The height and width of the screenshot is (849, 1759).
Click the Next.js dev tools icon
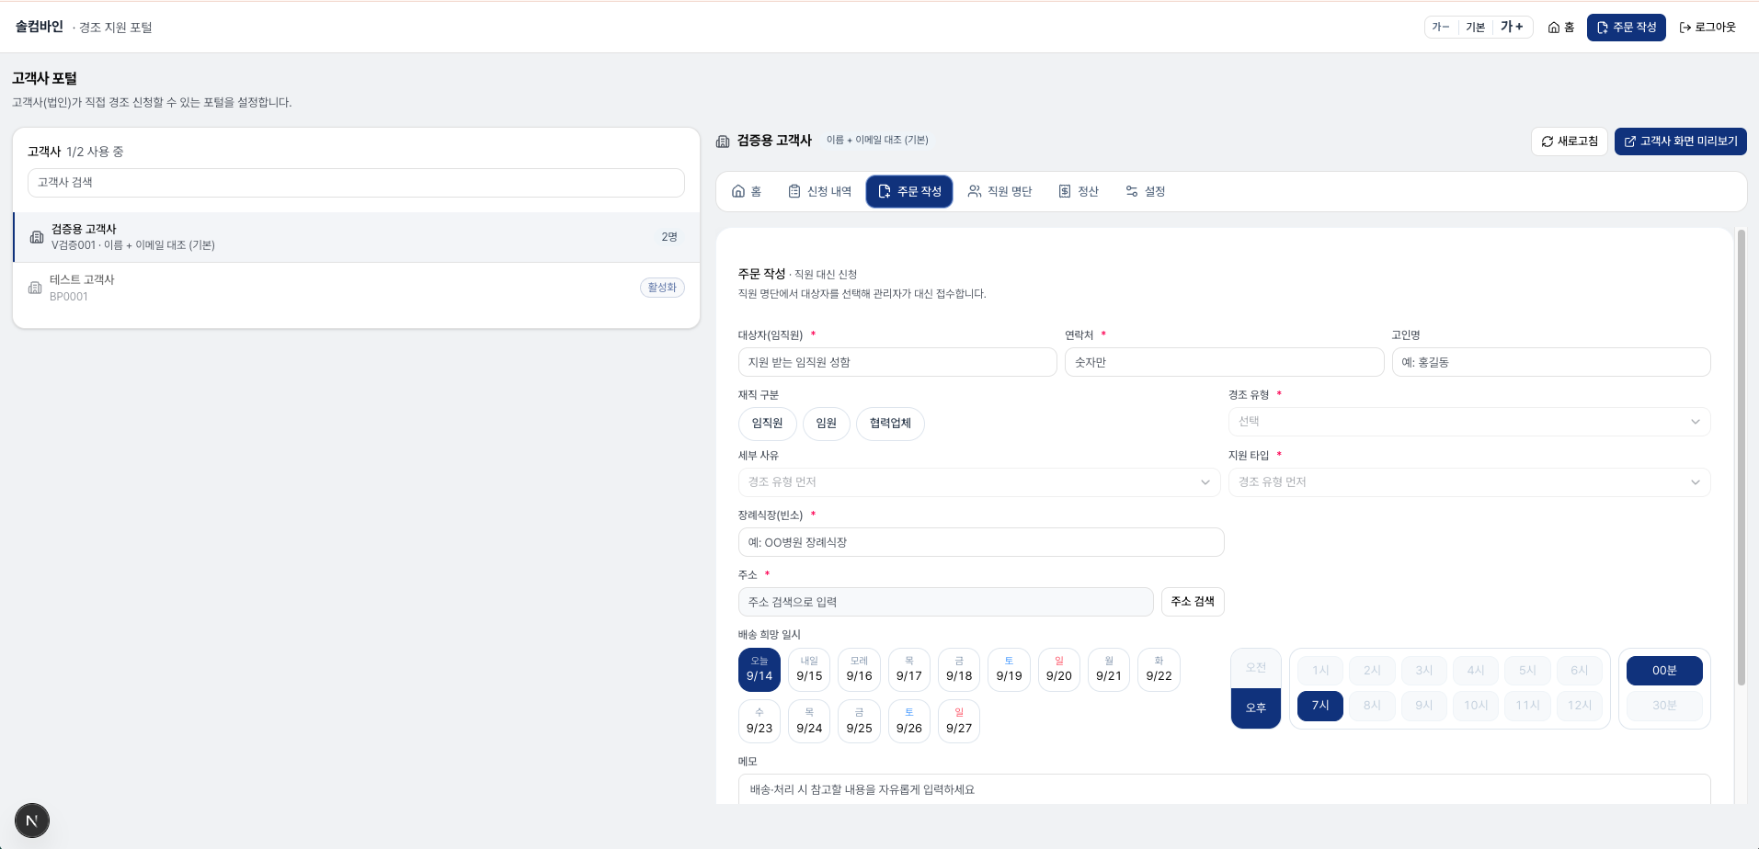pyautogui.click(x=32, y=821)
